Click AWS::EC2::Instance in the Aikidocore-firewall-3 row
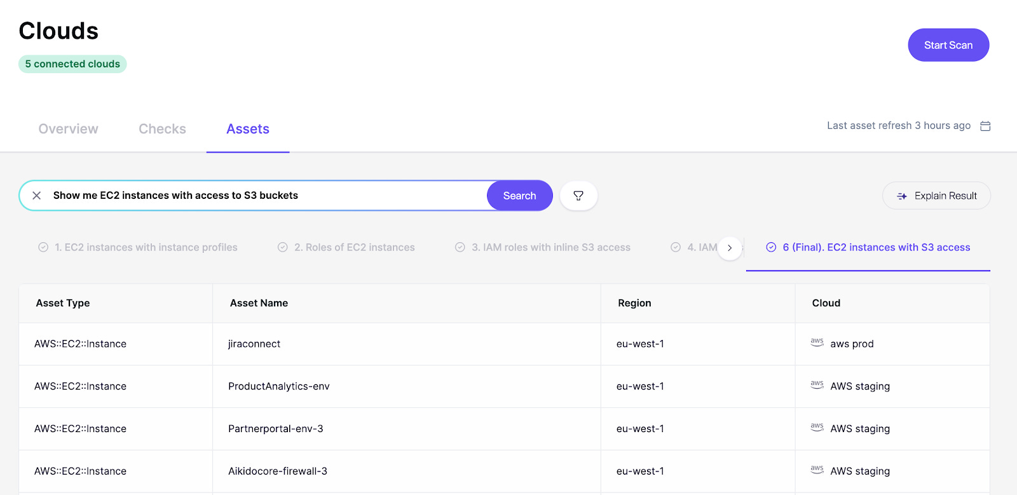Screen dimensions: 1017x495 pyautogui.click(x=80, y=471)
